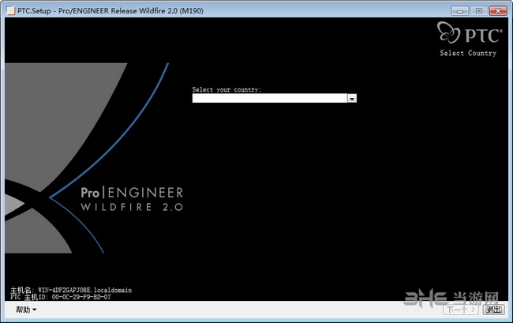Viewport: 513px width, 323px height.
Task: Click the PTC logo
Action: pos(470,32)
